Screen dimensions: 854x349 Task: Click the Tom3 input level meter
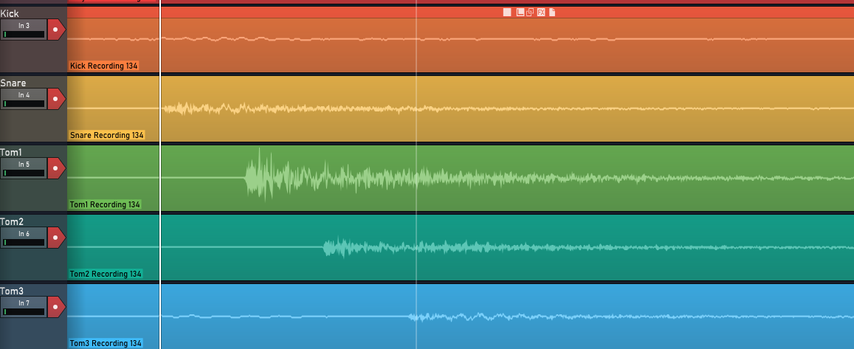pos(24,312)
